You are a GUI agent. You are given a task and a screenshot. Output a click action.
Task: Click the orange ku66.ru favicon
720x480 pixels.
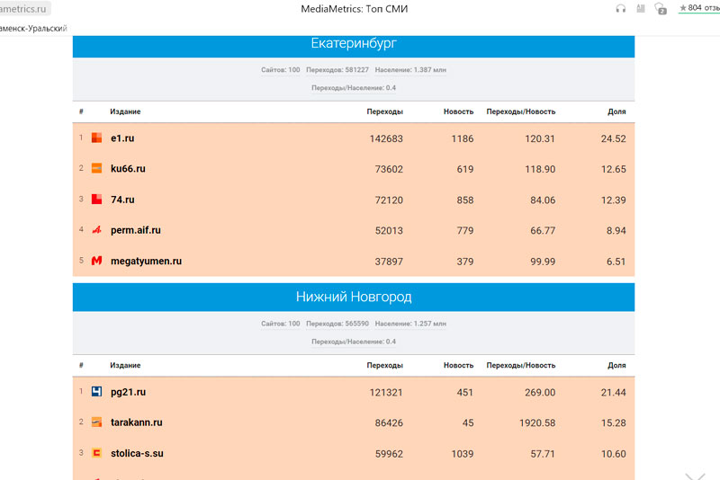[x=96, y=169]
